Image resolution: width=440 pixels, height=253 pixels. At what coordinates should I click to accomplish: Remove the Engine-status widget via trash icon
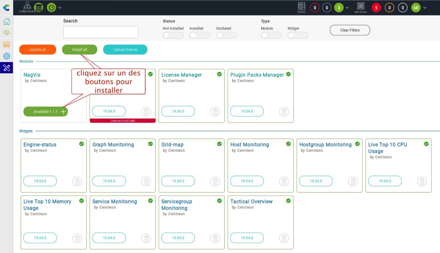tap(77, 182)
